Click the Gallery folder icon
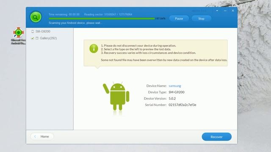The width and height of the screenshot is (271, 152). point(37,38)
